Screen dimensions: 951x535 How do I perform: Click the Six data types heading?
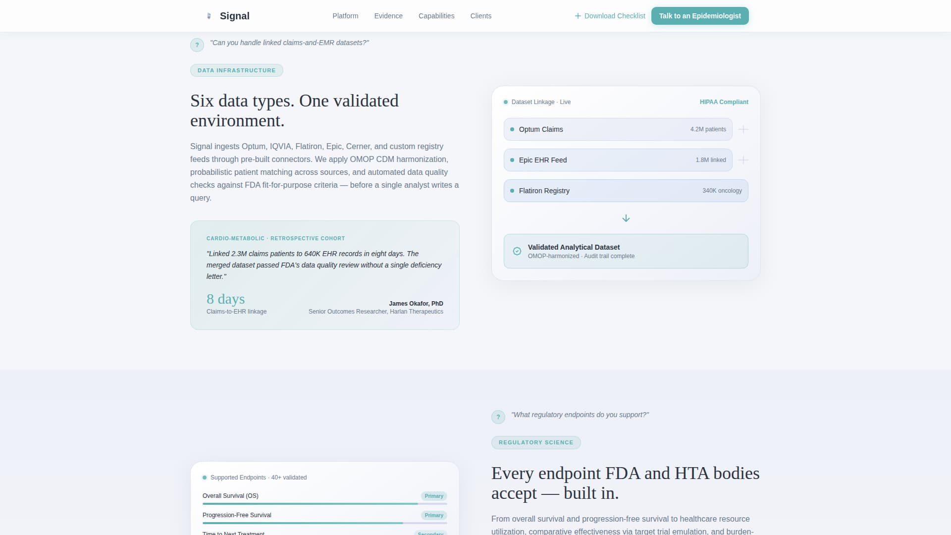(x=294, y=110)
